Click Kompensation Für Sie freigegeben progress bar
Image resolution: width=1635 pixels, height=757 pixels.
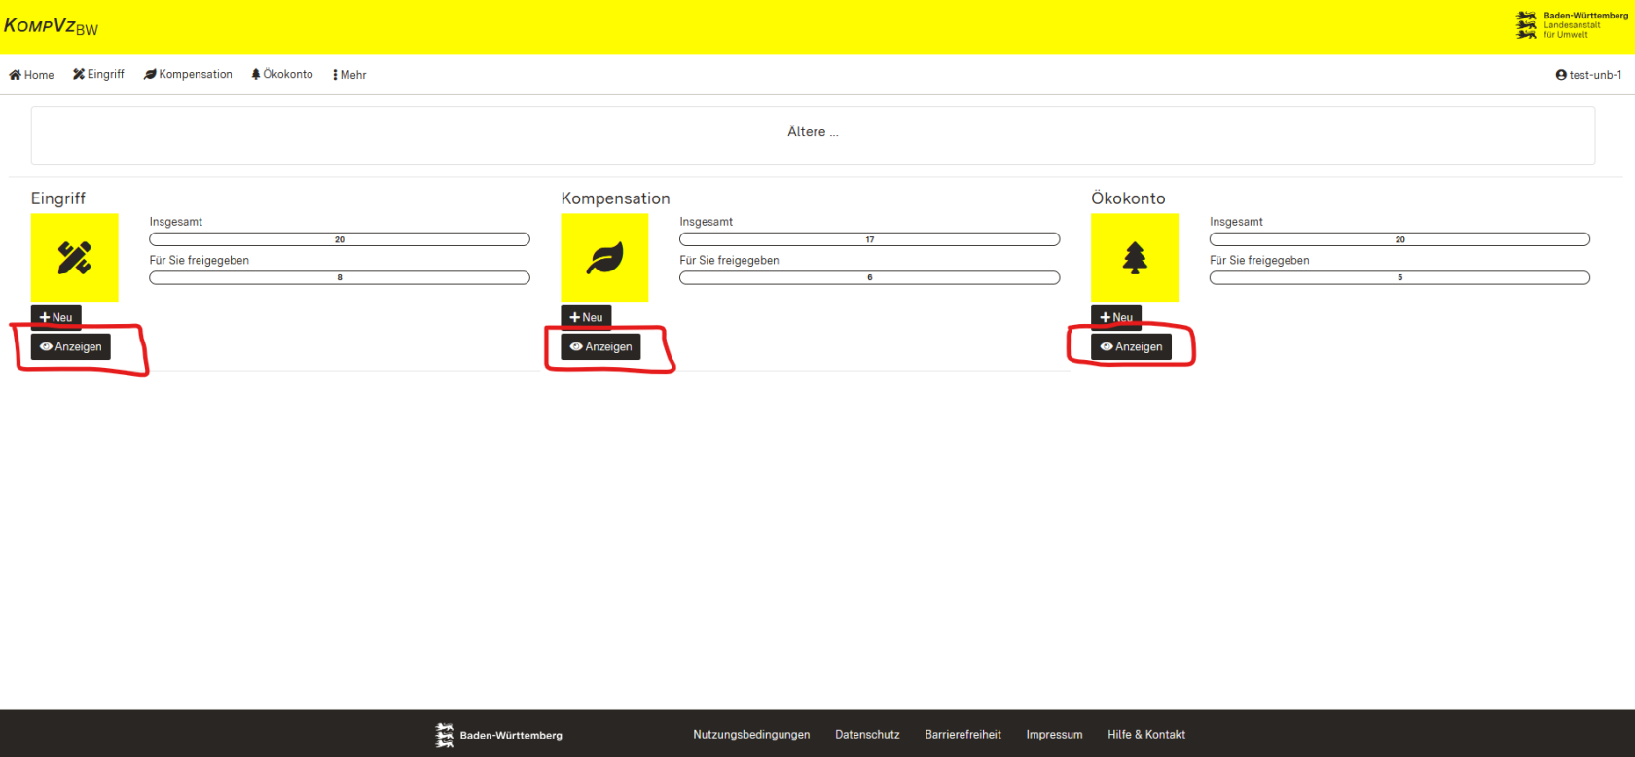tap(869, 277)
